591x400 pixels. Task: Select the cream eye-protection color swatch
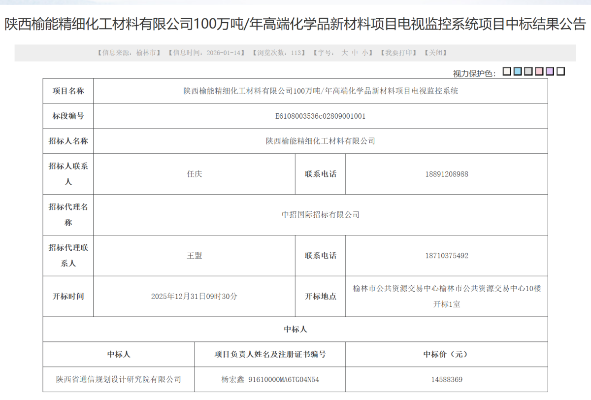[506, 72]
